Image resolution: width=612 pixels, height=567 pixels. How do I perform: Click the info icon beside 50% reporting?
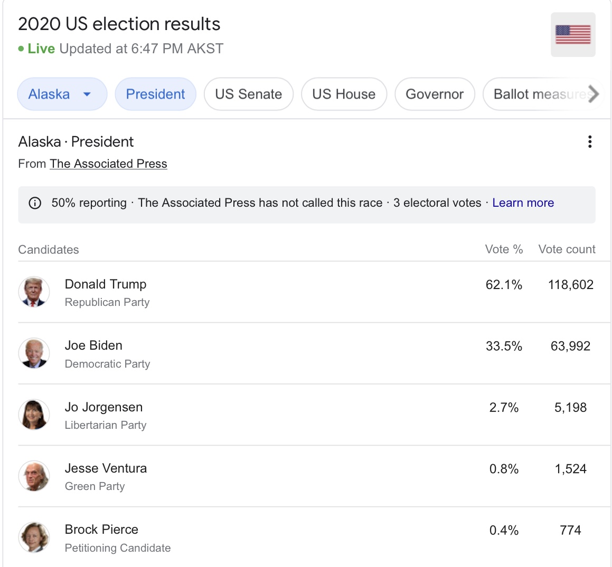tap(35, 203)
